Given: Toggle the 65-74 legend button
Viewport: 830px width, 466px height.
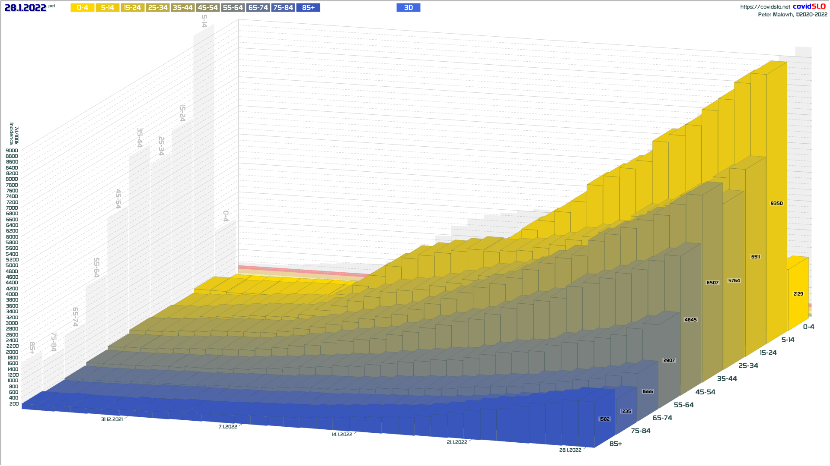Looking at the screenshot, I should coord(258,8).
